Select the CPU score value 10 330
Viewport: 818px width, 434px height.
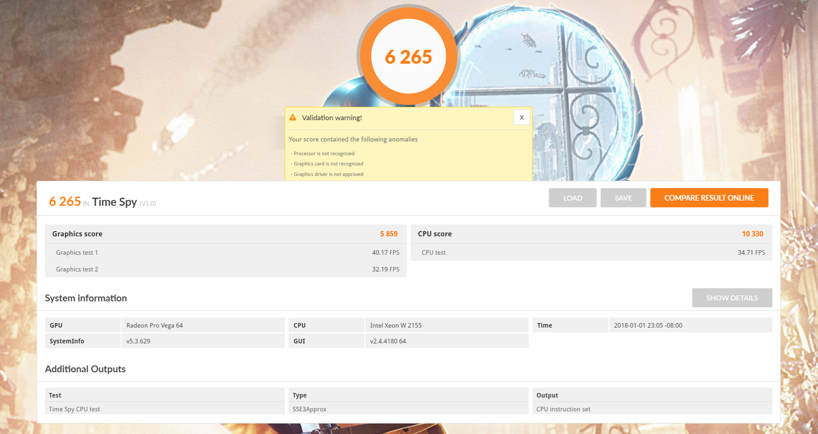point(752,234)
